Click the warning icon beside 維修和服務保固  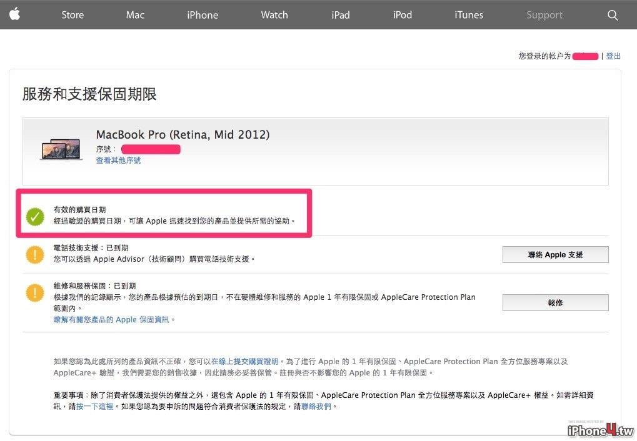pyautogui.click(x=35, y=293)
